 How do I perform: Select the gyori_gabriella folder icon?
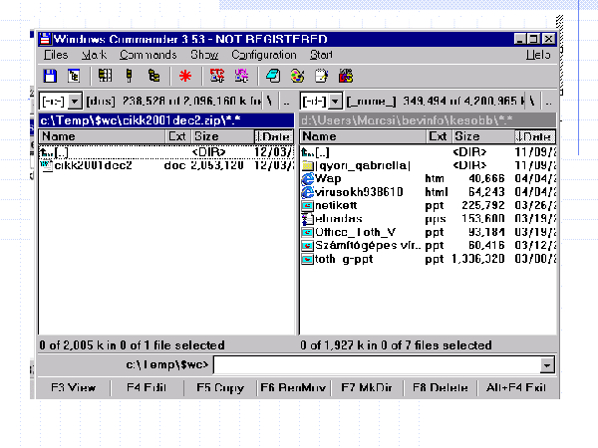(308, 165)
